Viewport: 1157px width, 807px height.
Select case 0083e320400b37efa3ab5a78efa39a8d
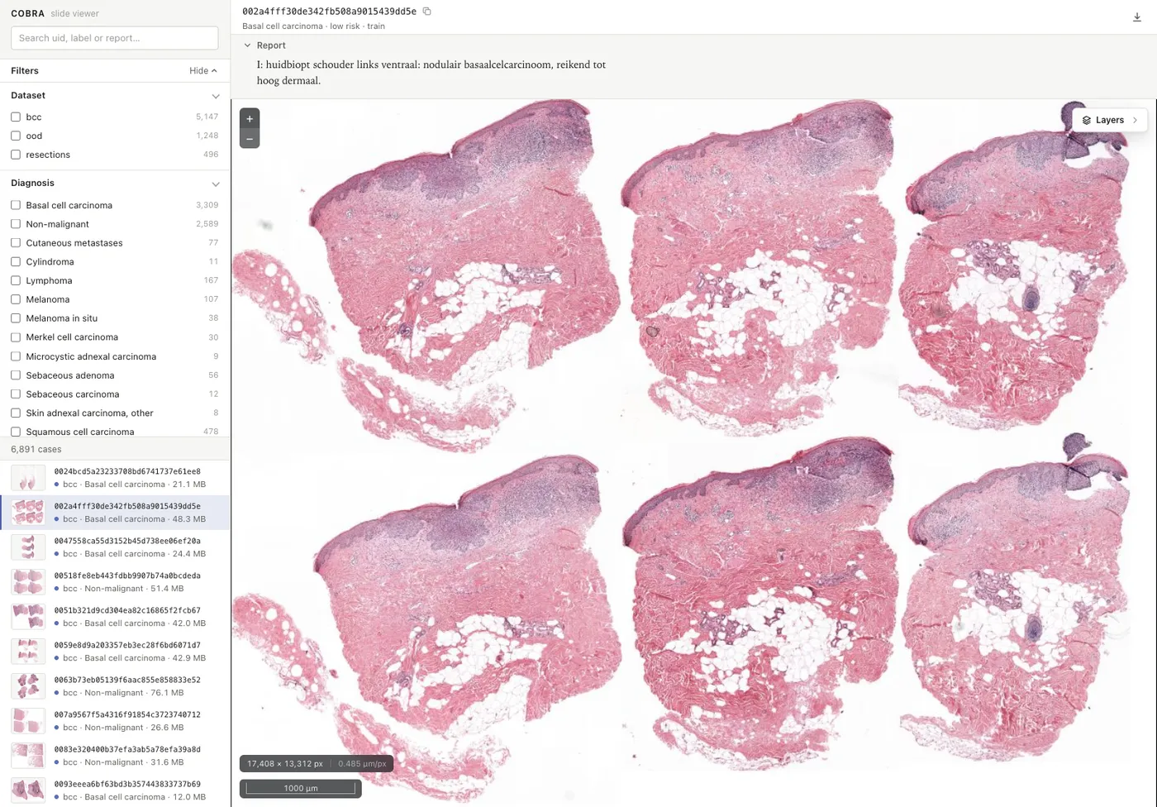[115, 756]
